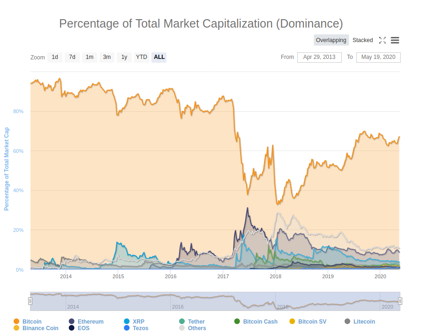
Task: Select the Overlapping view tab
Action: [331, 40]
